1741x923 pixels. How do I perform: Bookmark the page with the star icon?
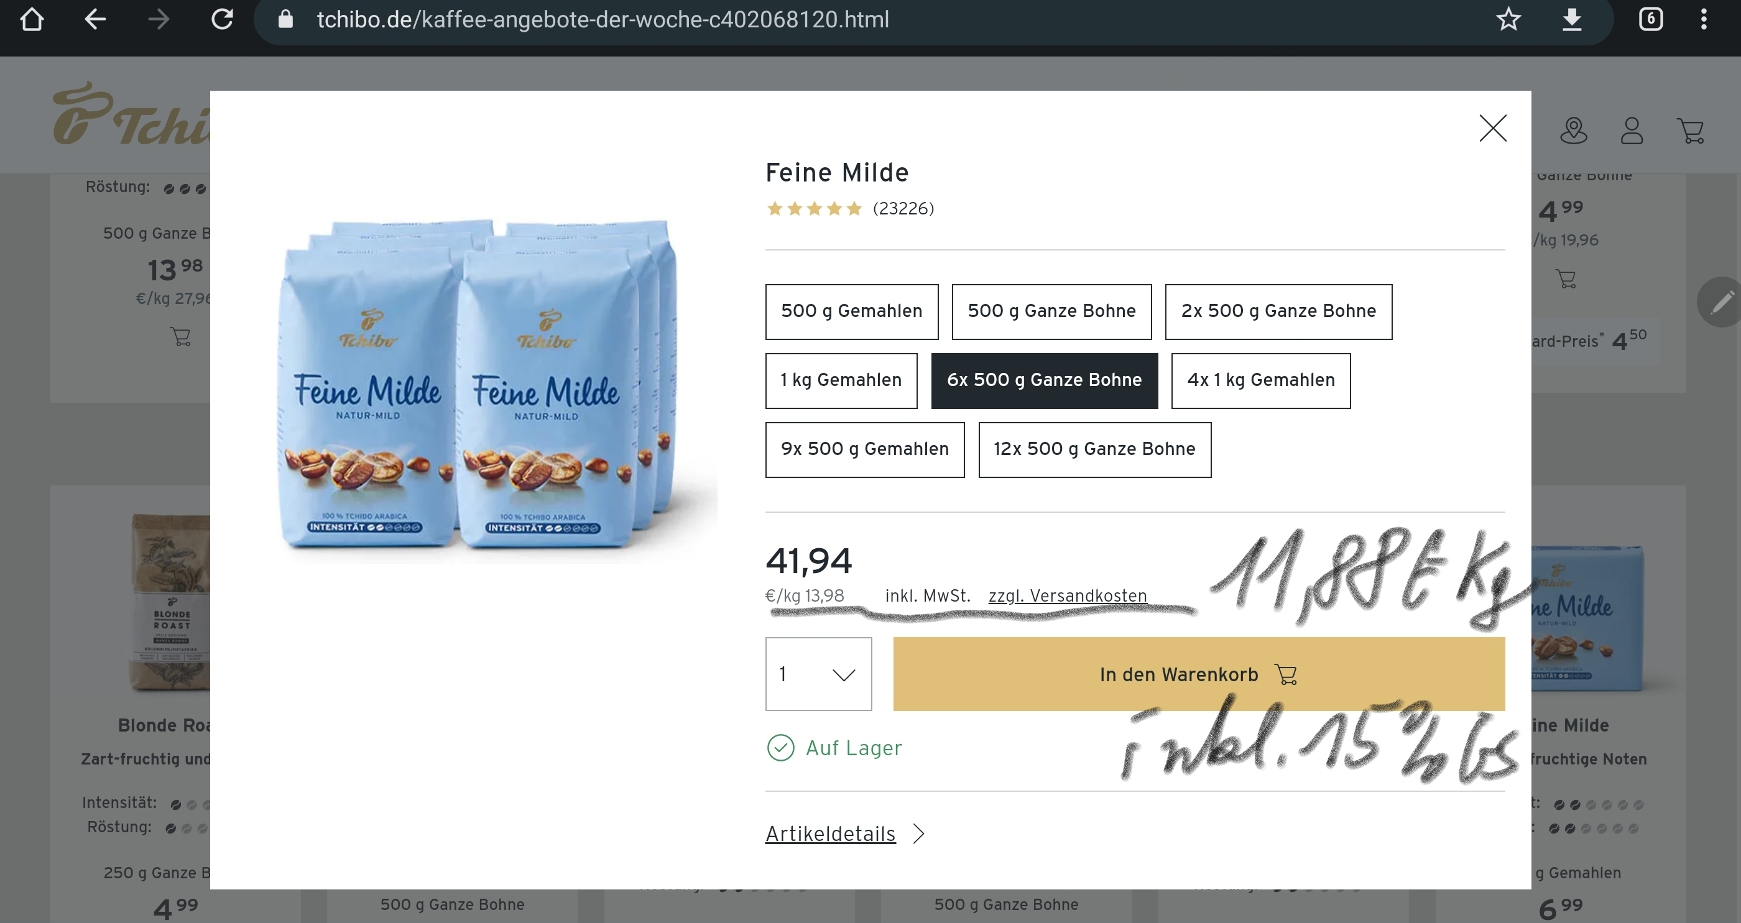(1508, 20)
